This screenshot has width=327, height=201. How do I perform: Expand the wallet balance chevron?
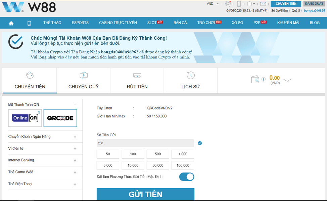(x=287, y=80)
